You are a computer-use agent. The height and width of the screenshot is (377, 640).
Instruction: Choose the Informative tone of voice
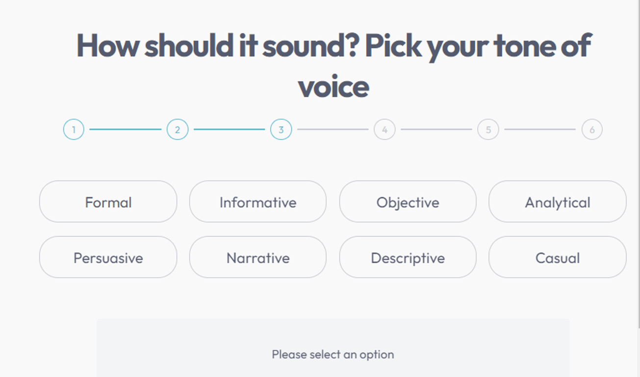click(257, 202)
